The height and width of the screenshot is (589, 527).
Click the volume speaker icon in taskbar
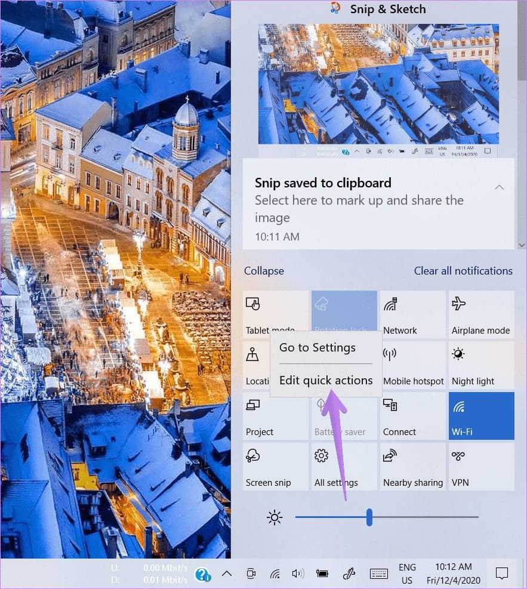coord(298,573)
